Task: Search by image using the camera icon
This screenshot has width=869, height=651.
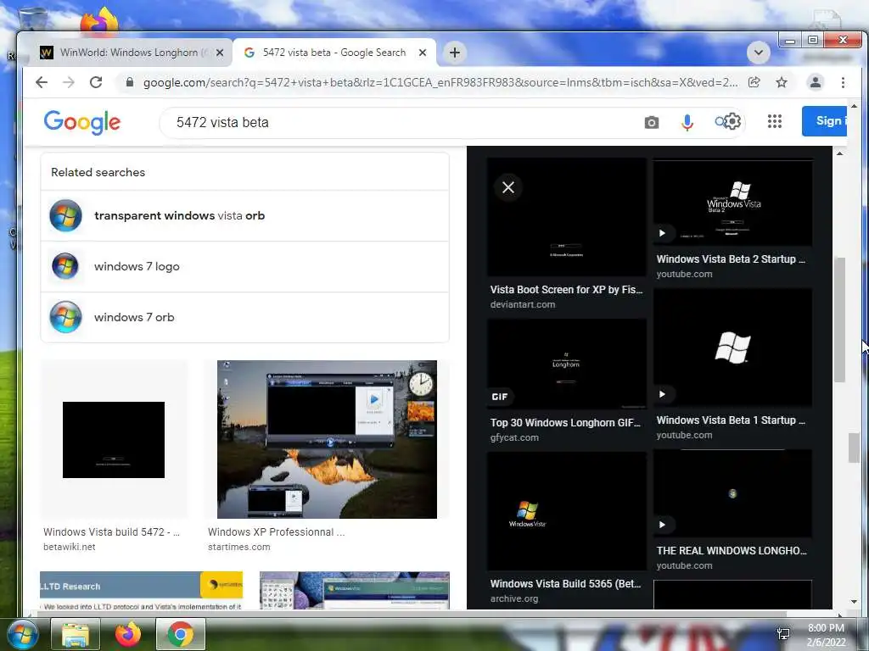Action: 652,122
